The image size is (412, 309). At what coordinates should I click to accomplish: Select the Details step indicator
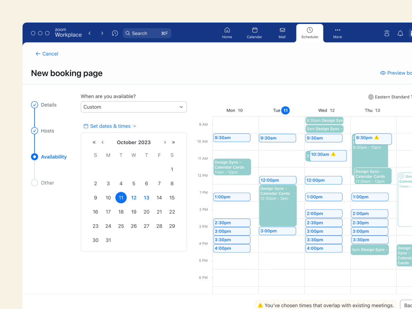tap(34, 105)
